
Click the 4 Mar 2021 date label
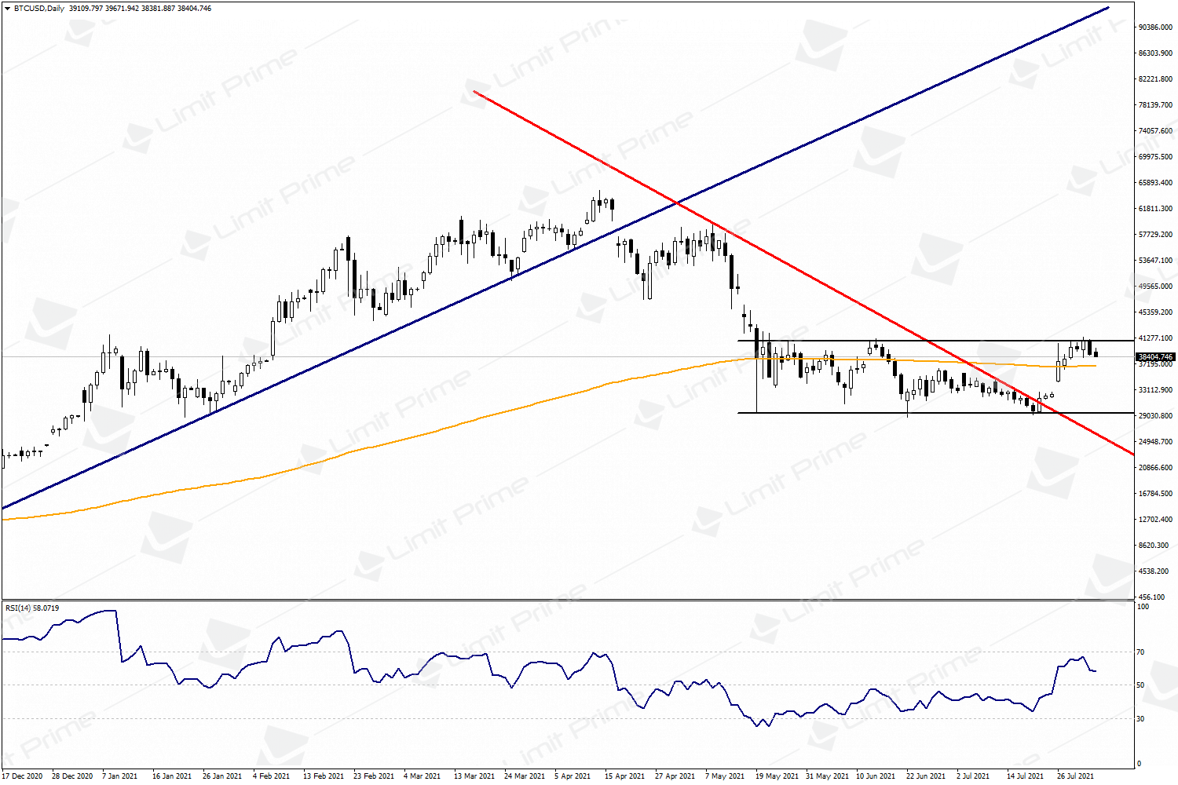[423, 776]
